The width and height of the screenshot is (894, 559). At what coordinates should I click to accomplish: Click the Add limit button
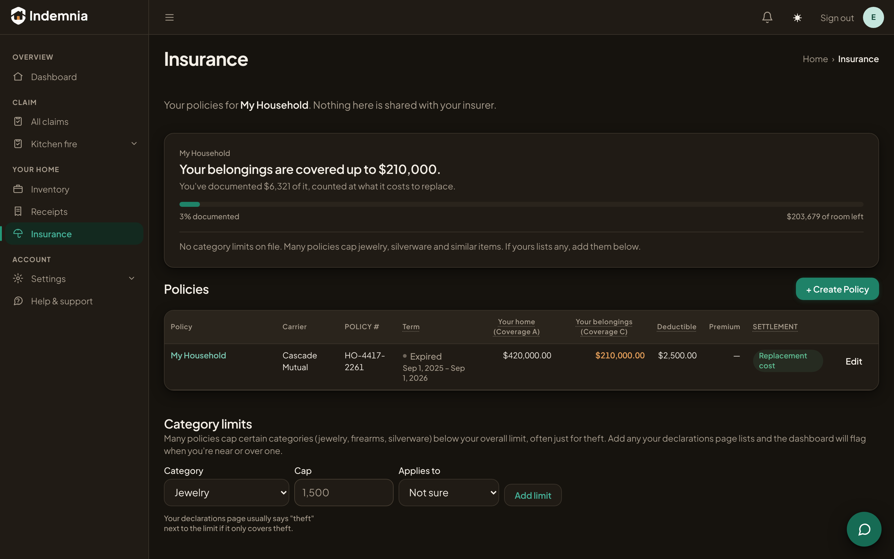pyautogui.click(x=533, y=495)
